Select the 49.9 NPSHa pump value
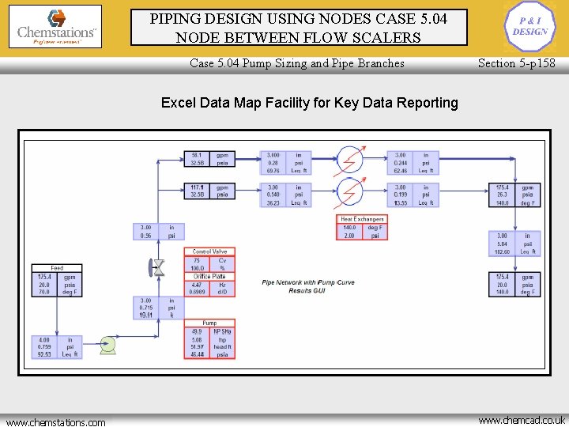Image resolution: width=569 pixels, height=427 pixels. pos(197,331)
